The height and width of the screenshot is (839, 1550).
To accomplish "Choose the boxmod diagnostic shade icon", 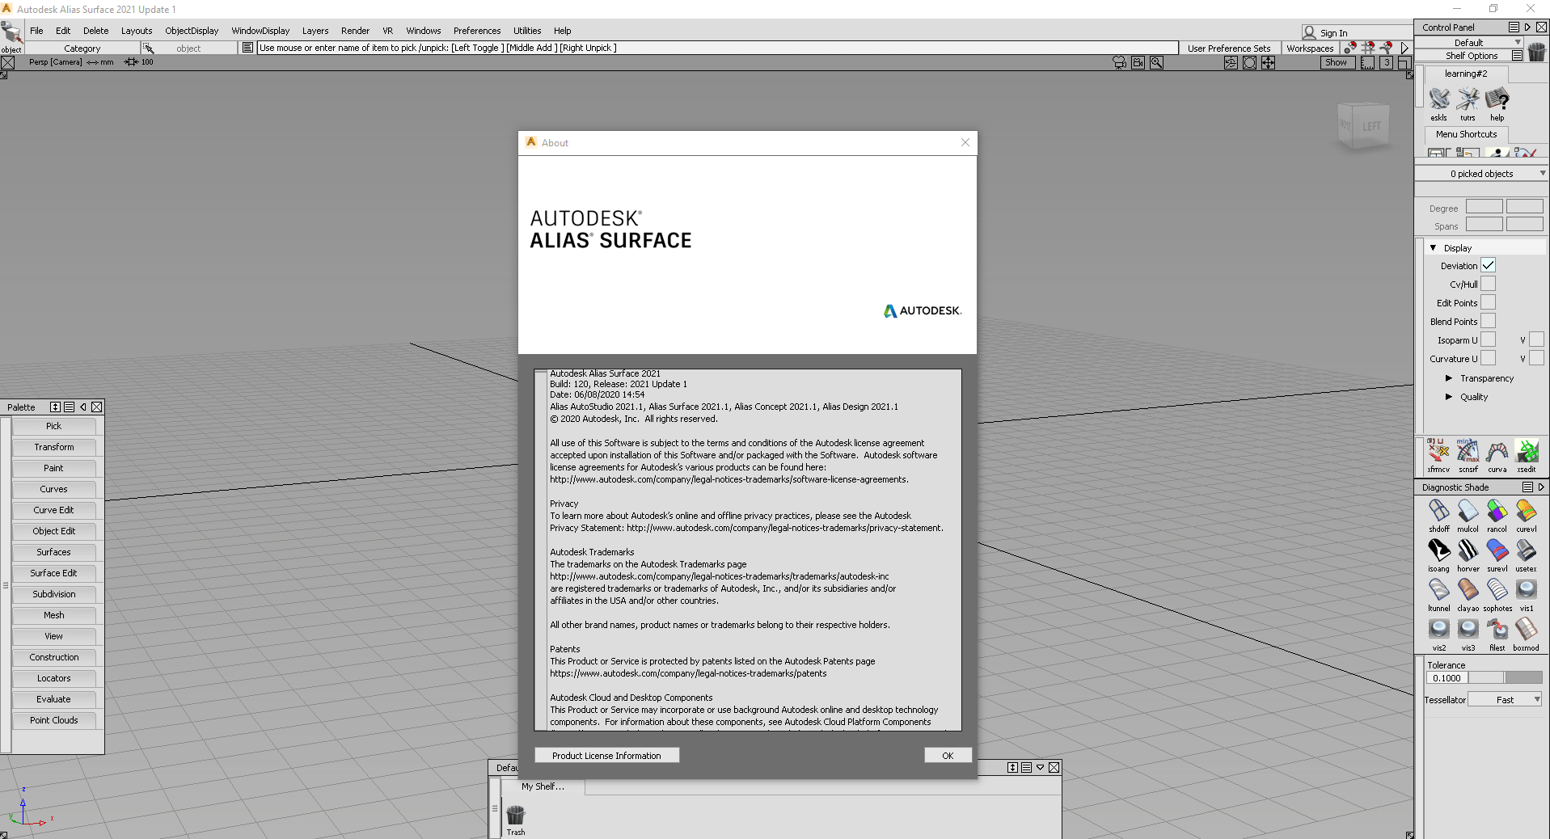I will (1527, 630).
